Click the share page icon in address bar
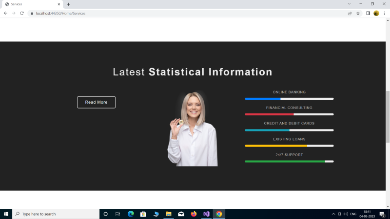390x219 pixels. point(350,13)
